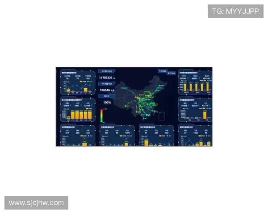The image size is (268, 214).
Task: Click the TG: MYYJJPP label
Action: point(235,11)
